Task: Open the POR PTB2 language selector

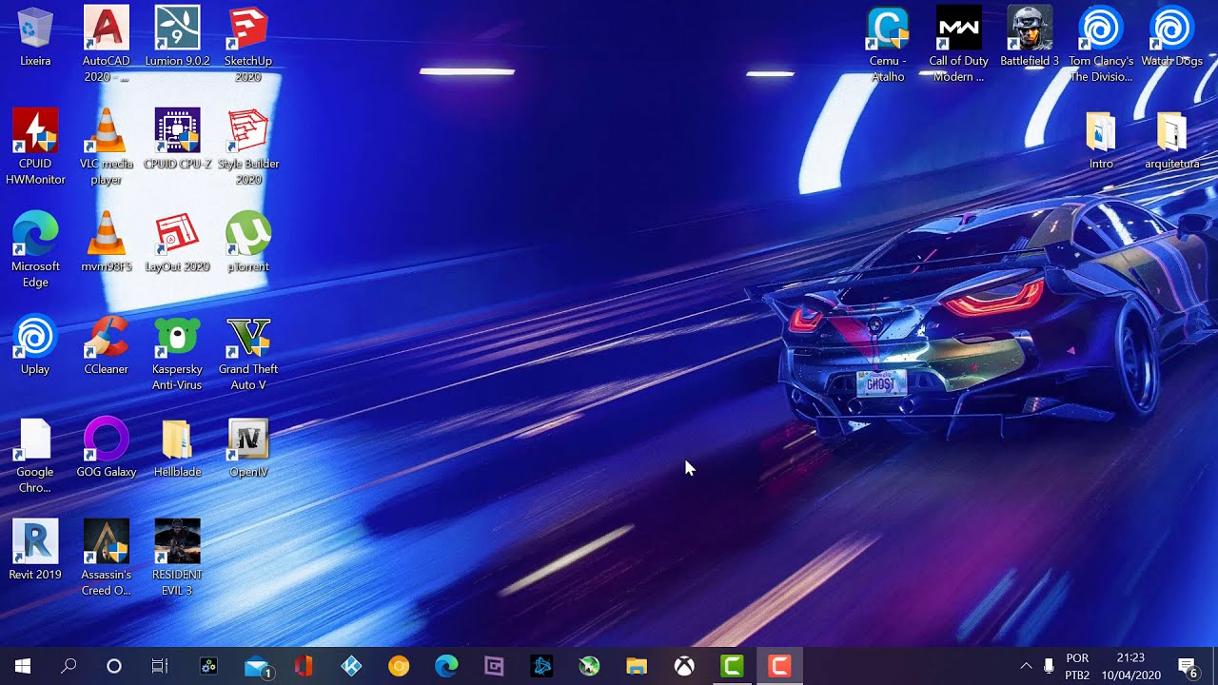Action: [x=1077, y=666]
